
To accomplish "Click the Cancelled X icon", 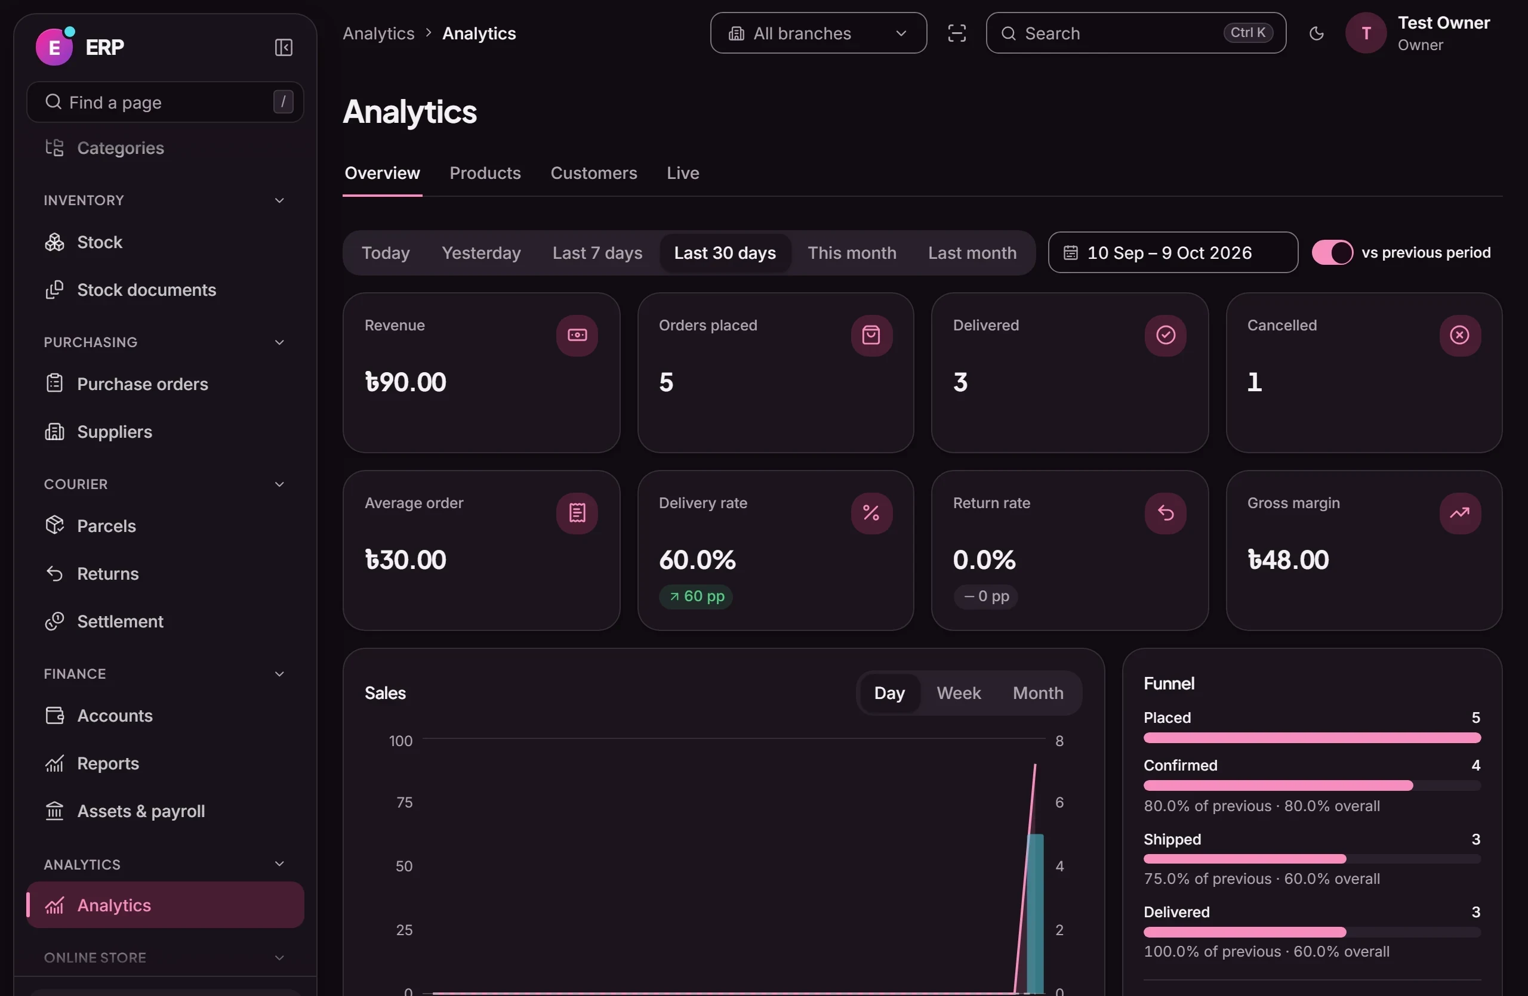I will tap(1459, 335).
